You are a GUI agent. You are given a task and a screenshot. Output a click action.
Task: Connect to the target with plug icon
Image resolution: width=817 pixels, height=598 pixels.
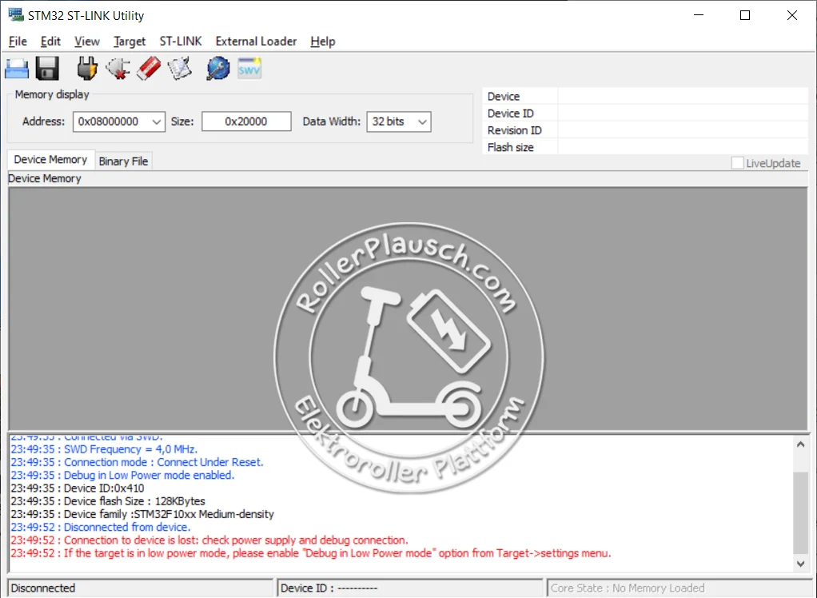87,69
